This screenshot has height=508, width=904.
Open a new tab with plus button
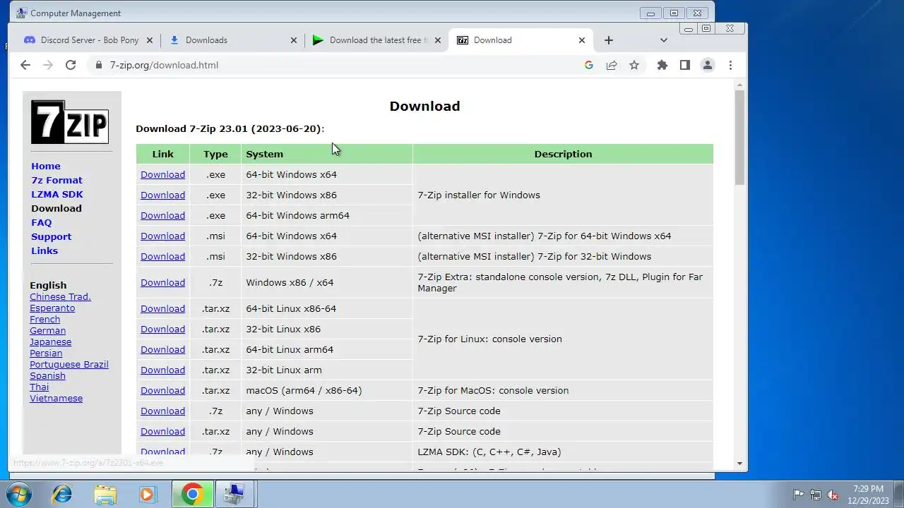click(609, 40)
